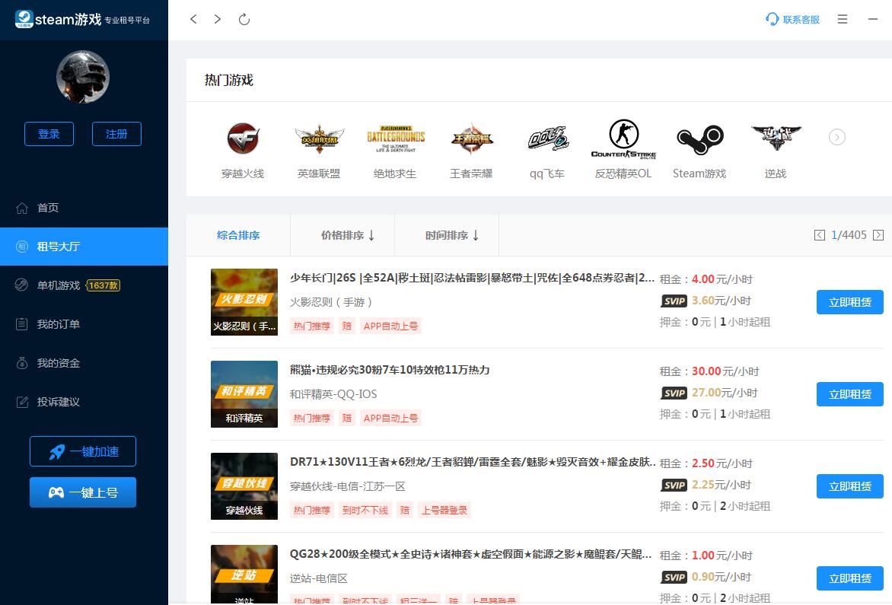The height and width of the screenshot is (605, 892).
Task: Pick the 反恐精英OL game icon
Action: point(623,139)
